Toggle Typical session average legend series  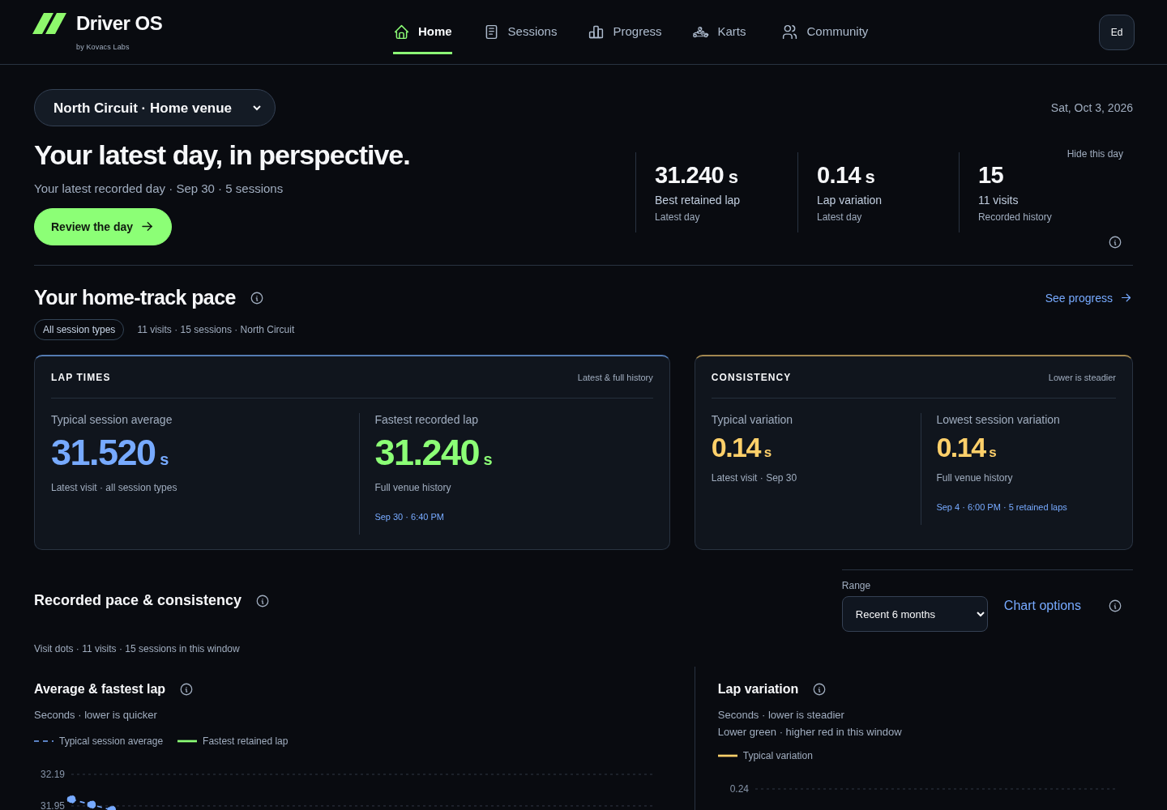[x=99, y=741]
